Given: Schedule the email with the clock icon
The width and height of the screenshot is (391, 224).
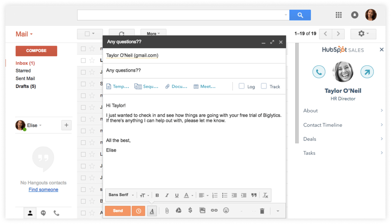Looking at the screenshot, I should coord(138,211).
